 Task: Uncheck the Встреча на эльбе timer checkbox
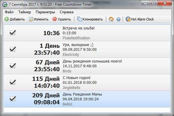coord(13,33)
